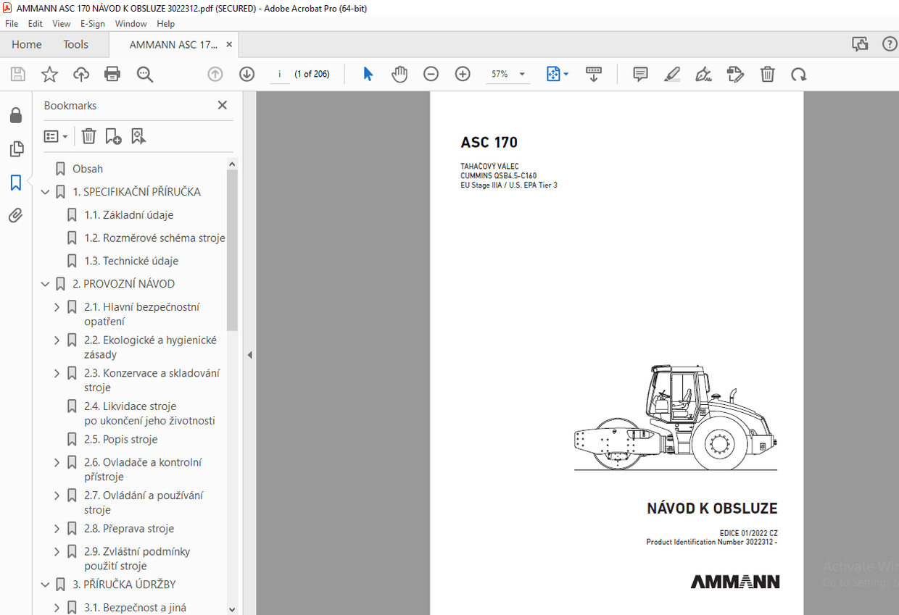
Task: Click the page number input field
Action: point(280,73)
